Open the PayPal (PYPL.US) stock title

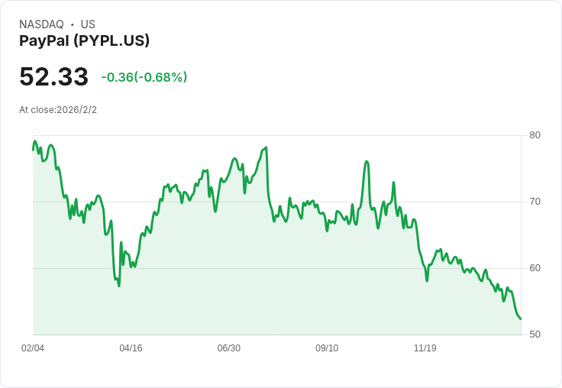click(x=84, y=40)
